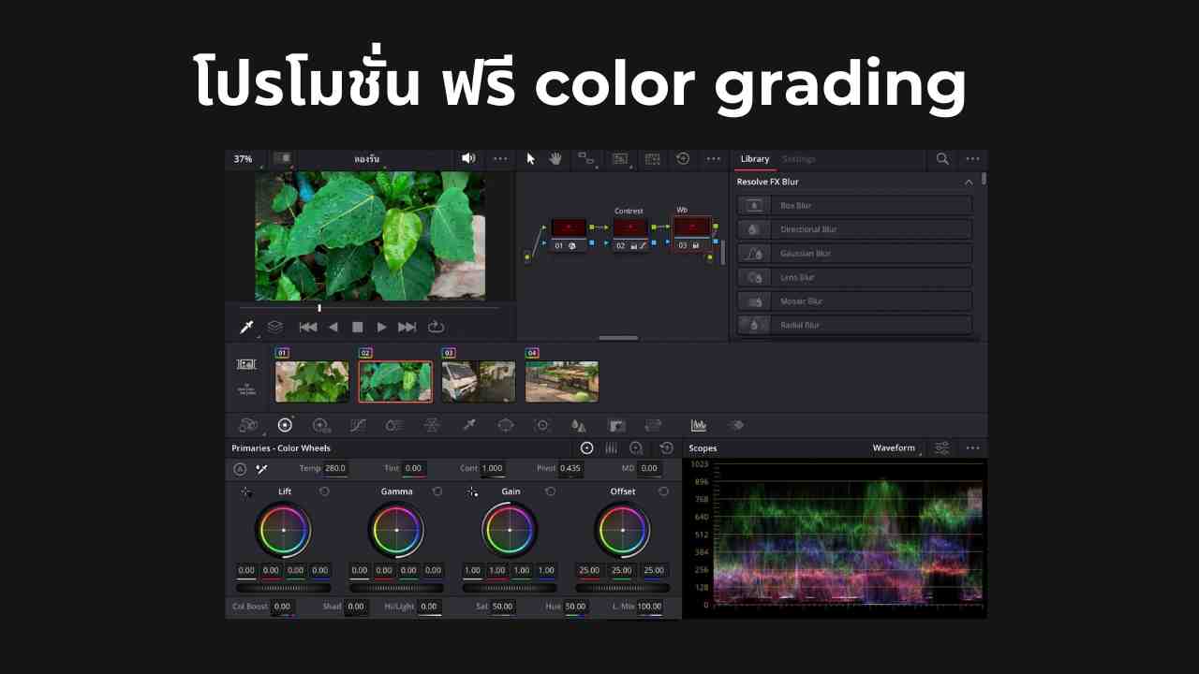Toggle loop playback button
Viewport: 1199px width, 674px height.
click(436, 327)
